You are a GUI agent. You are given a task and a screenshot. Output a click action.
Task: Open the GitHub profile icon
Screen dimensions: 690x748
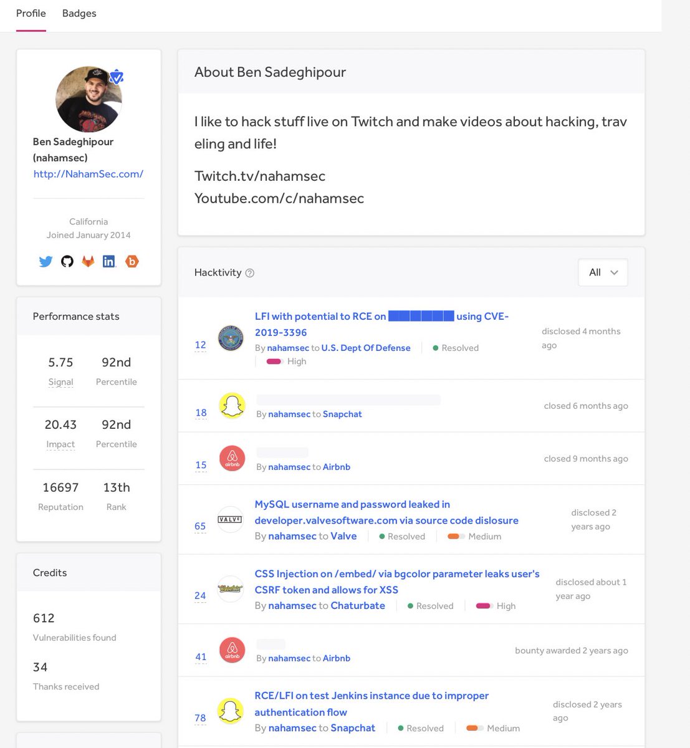67,262
